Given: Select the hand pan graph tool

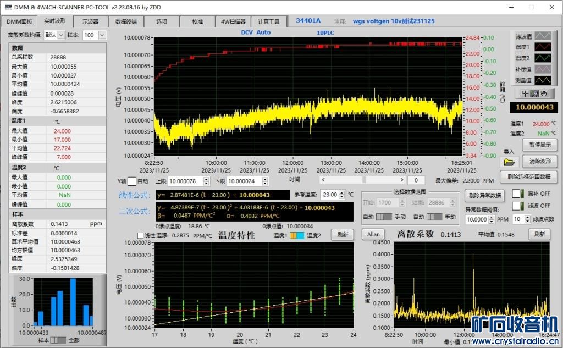Looking at the screenshot, I should pos(543,93).
